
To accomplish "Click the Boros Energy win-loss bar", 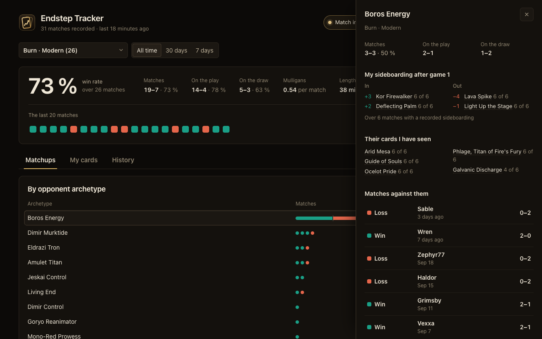I will [326, 218].
